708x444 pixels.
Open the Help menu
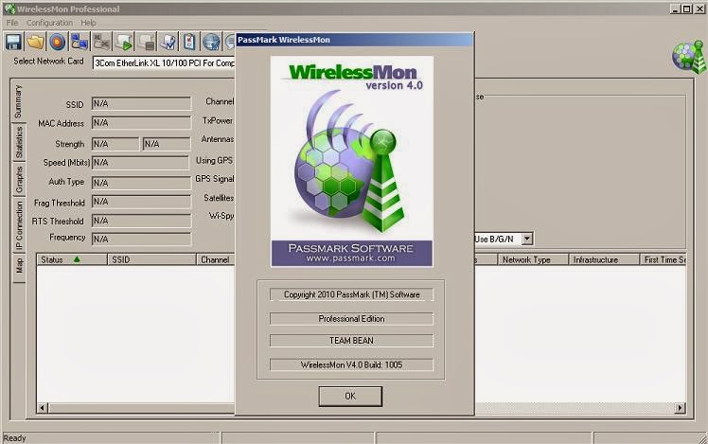pyautogui.click(x=88, y=23)
